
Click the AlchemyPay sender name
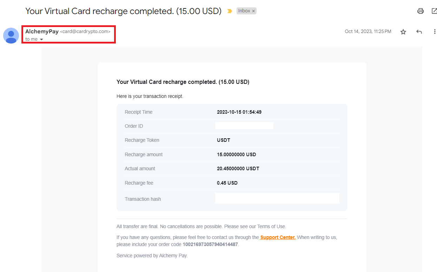[x=42, y=32]
